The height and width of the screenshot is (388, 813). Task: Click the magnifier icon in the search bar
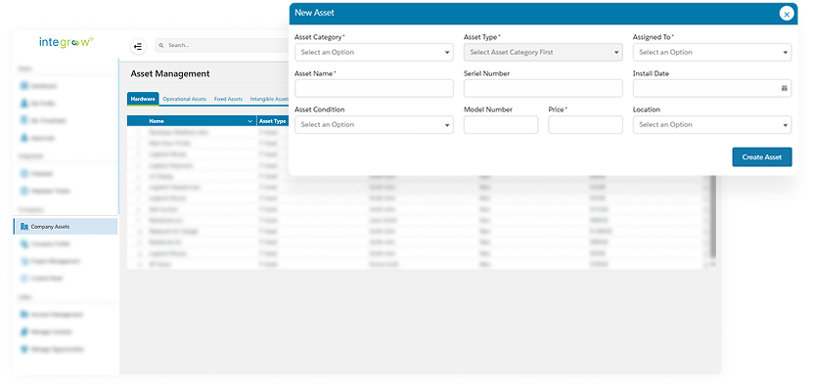point(161,46)
